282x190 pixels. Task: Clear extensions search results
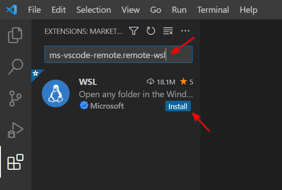pos(168,31)
